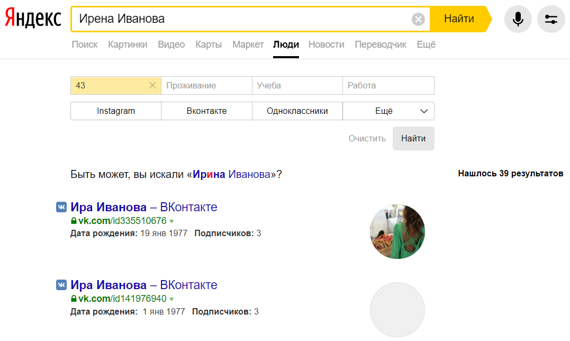Open the Карты tab

(x=209, y=44)
